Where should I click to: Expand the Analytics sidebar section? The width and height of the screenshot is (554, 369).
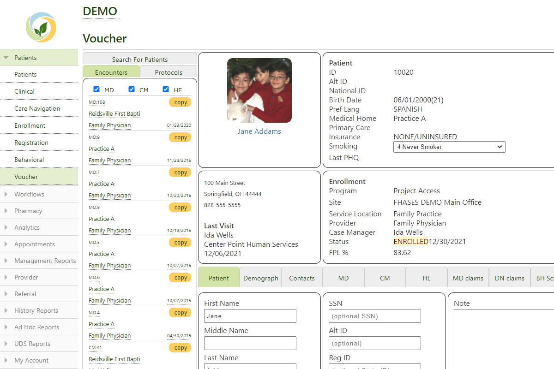pos(39,227)
